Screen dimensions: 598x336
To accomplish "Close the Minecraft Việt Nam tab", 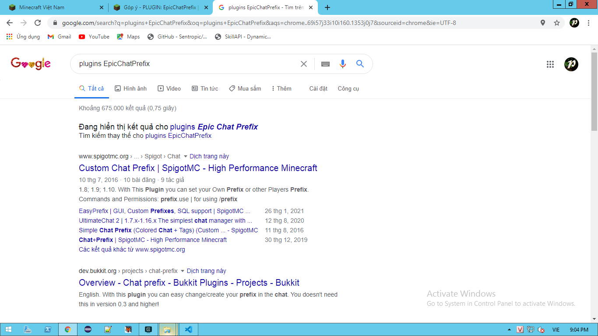I will pos(102,7).
